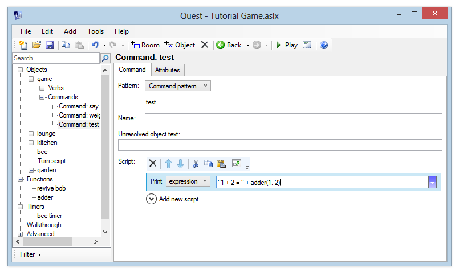Open the File menu
The image size is (459, 275).
click(26, 31)
